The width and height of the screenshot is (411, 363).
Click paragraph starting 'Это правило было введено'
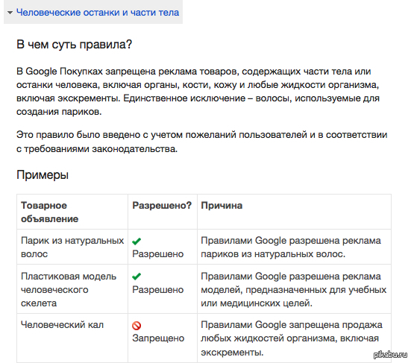(x=202, y=142)
